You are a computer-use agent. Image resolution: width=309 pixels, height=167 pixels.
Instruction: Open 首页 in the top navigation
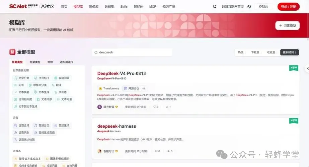click(64, 6)
